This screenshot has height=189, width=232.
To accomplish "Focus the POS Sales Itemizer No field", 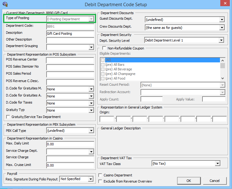I will [70, 67].
